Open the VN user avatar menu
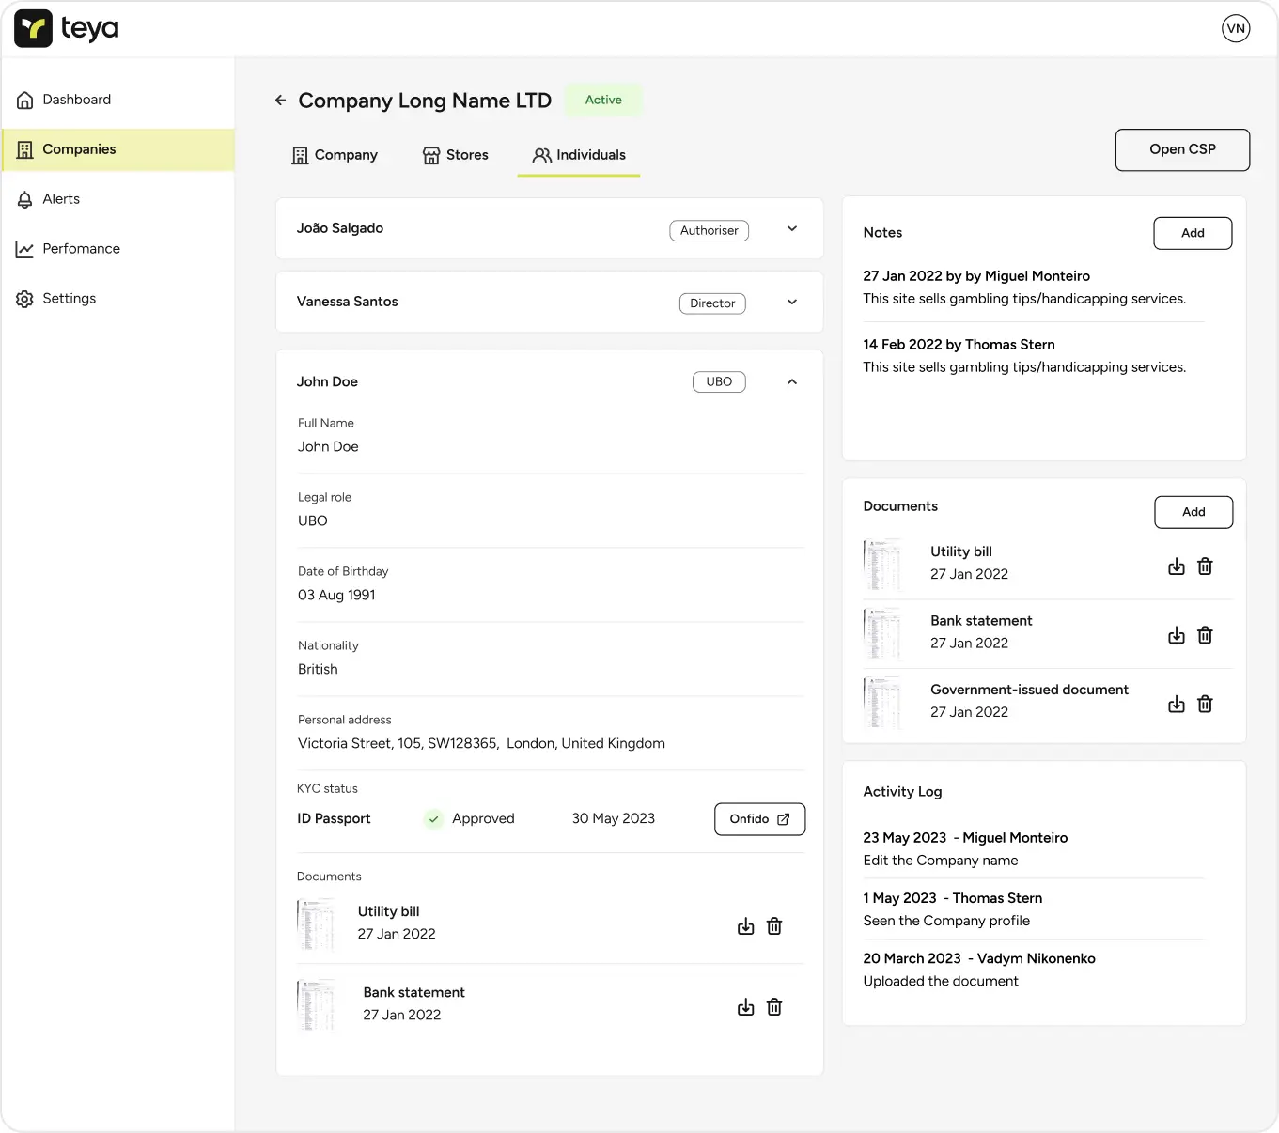 click(1235, 28)
